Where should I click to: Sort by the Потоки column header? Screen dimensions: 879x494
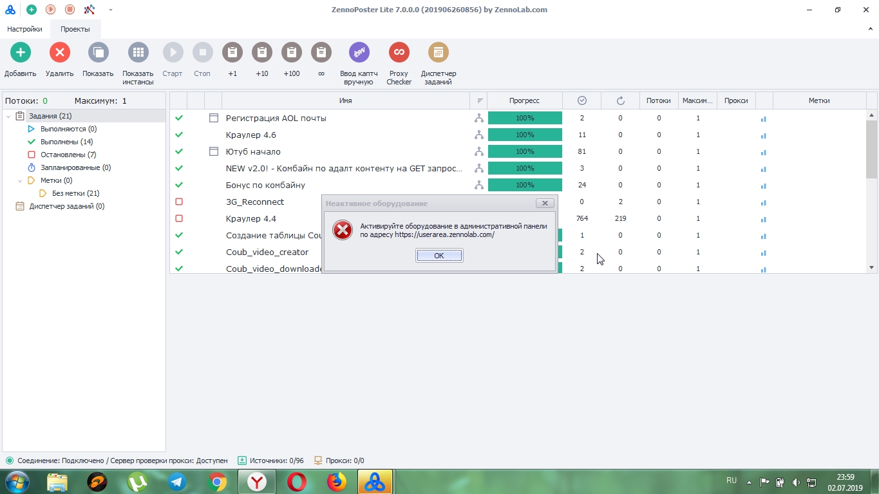659,100
